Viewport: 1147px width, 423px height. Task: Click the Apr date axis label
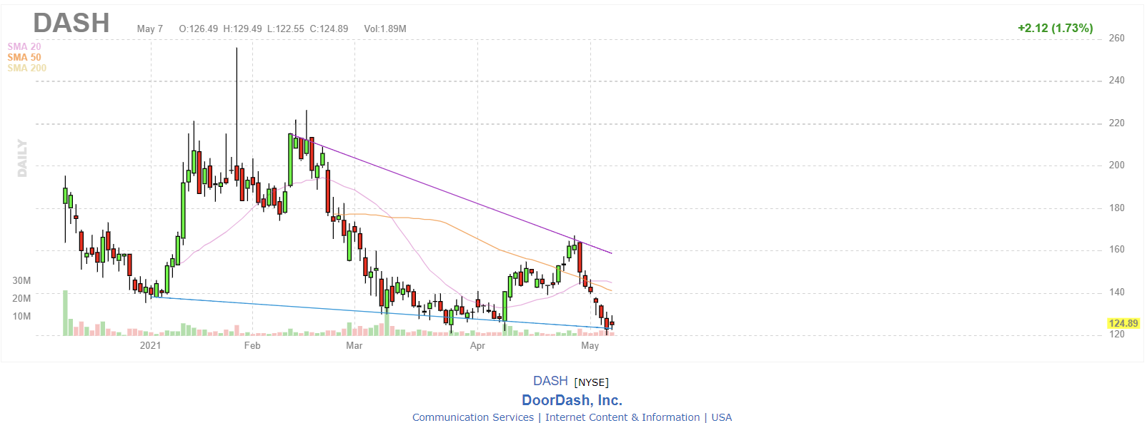pyautogui.click(x=477, y=345)
